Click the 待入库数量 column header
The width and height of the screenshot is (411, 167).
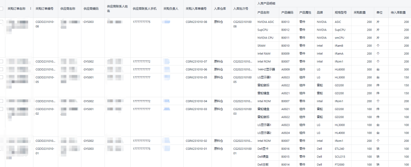coord(398,13)
